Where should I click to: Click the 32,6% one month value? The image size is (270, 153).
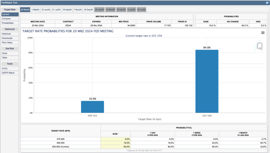click(263, 147)
